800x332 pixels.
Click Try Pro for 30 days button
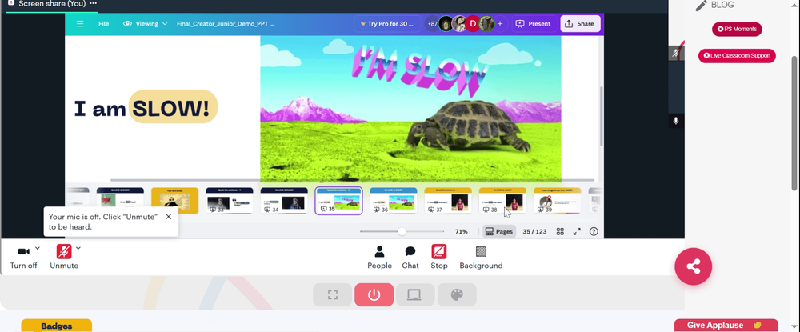click(x=387, y=23)
